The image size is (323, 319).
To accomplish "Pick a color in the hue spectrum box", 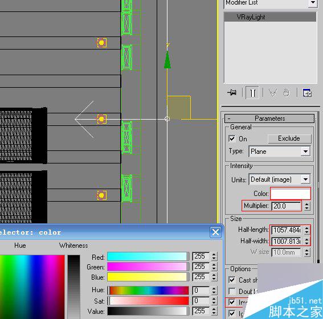I will coord(32,287).
